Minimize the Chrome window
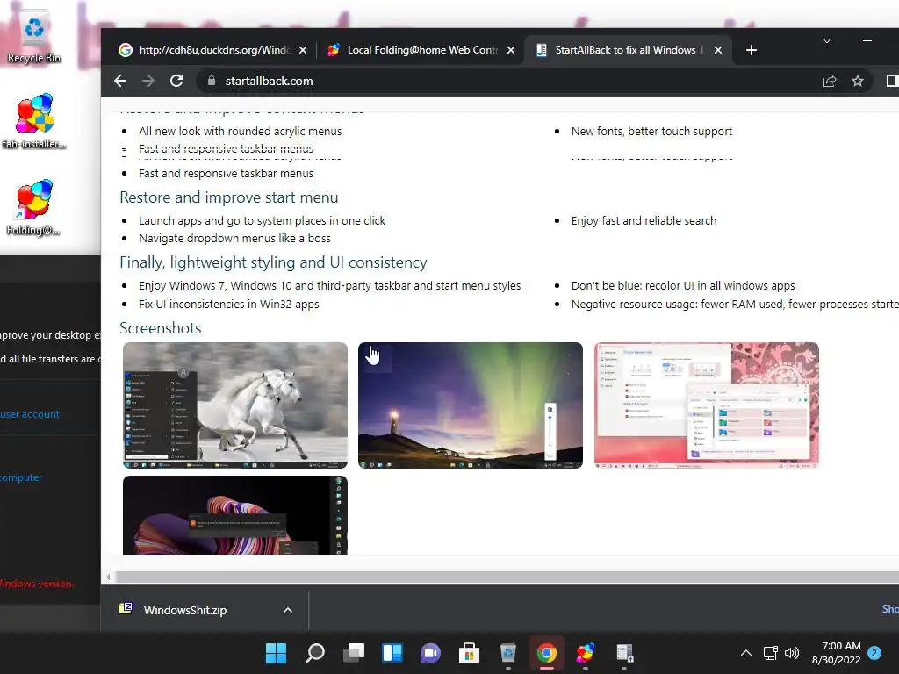This screenshot has height=674, width=899. point(867,40)
